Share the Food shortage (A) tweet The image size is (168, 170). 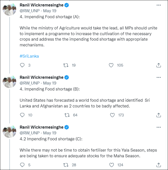point(158,65)
